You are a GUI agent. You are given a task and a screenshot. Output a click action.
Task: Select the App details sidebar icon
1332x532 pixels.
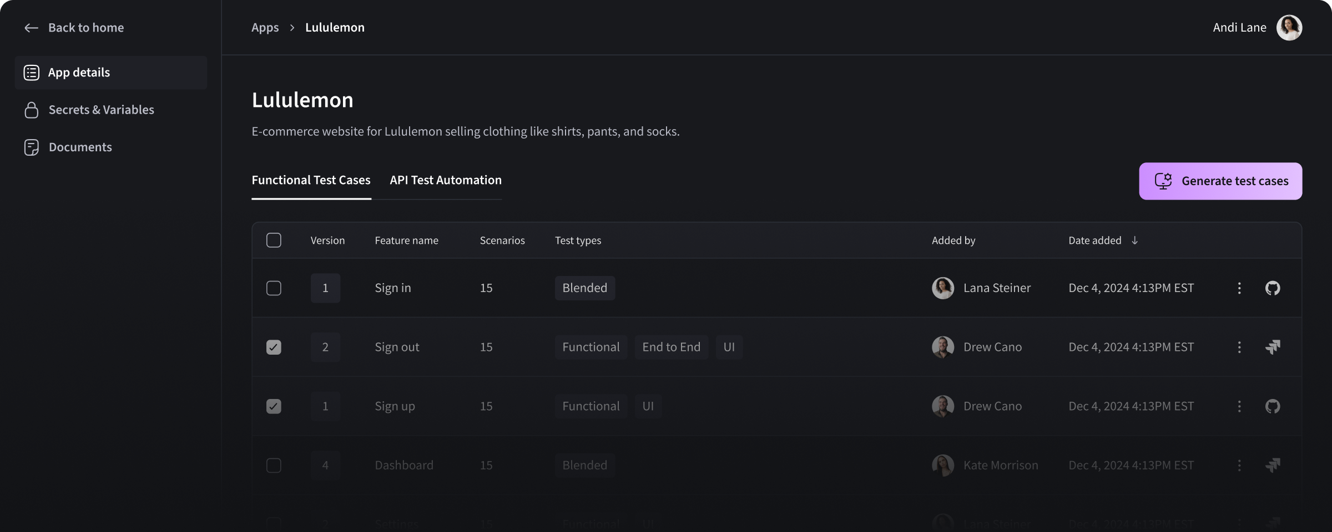[x=31, y=72]
